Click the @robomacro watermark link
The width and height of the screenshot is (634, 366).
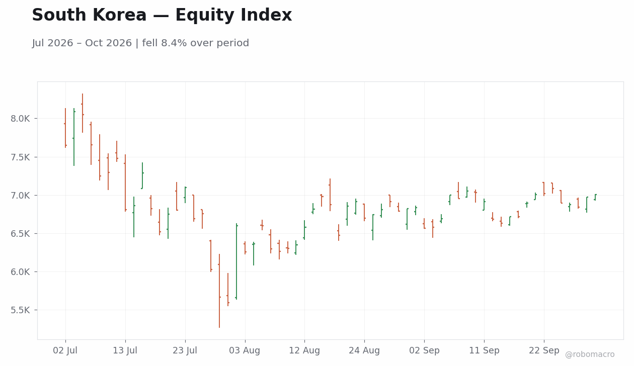(x=590, y=354)
